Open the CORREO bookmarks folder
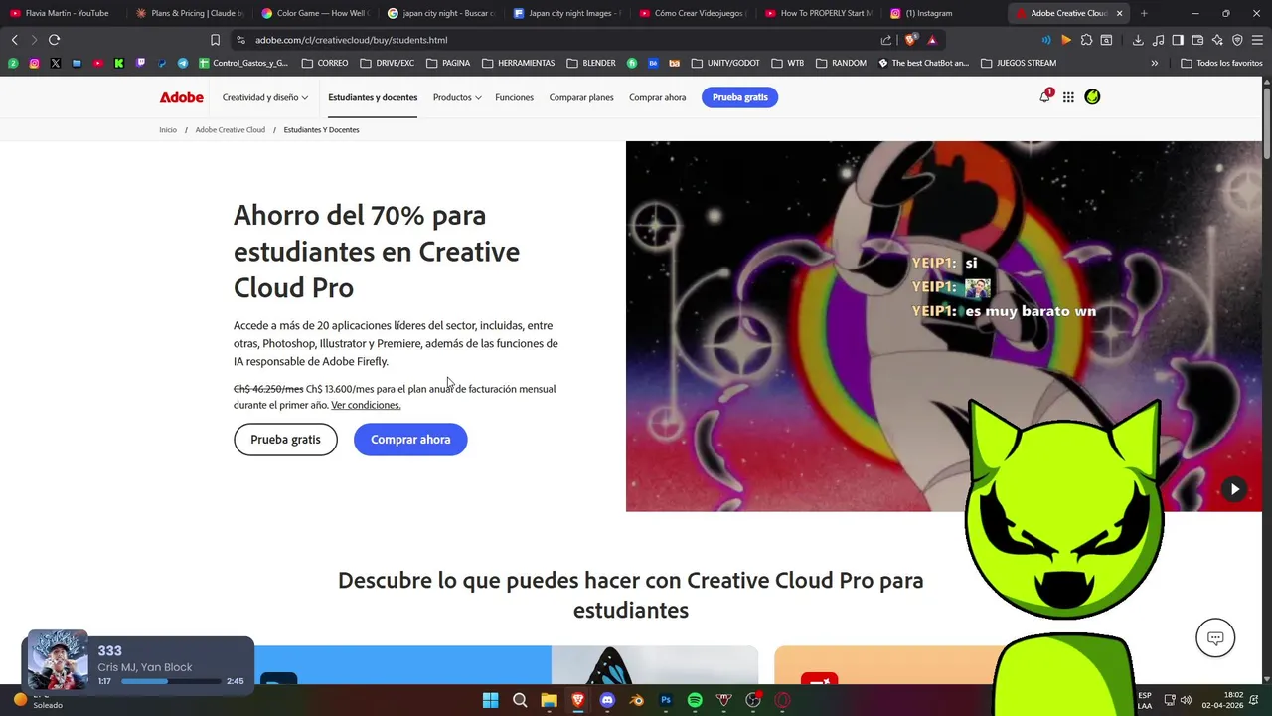 point(325,63)
